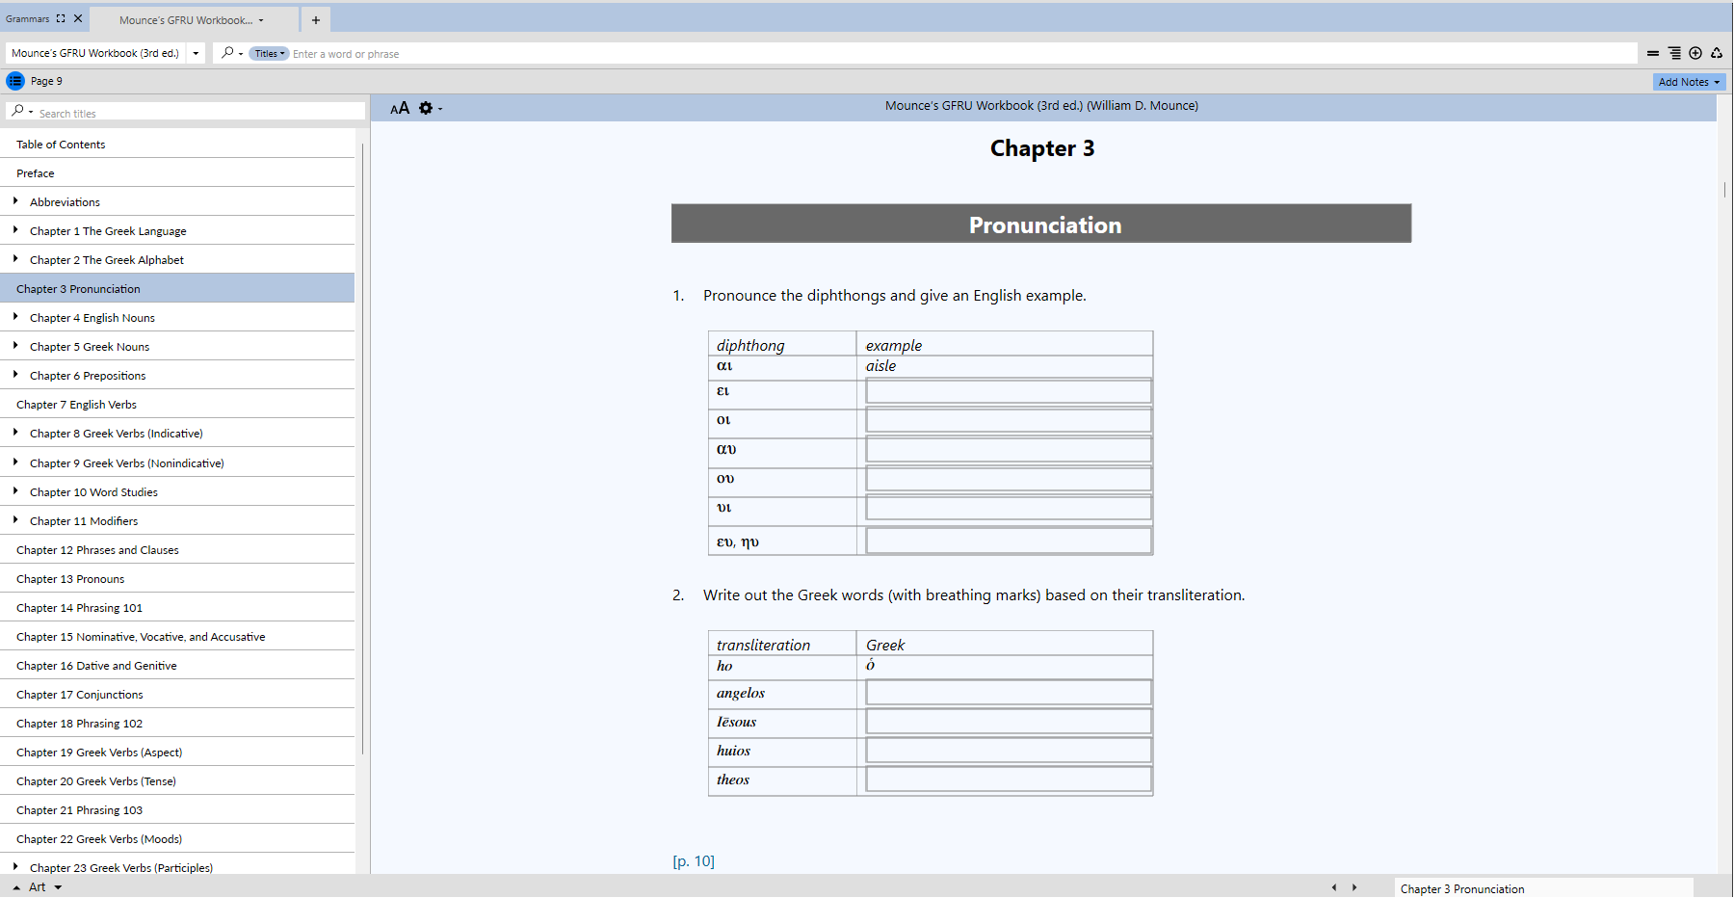
Task: Click the up triangle beside Art at bottom left
Action: [16, 887]
